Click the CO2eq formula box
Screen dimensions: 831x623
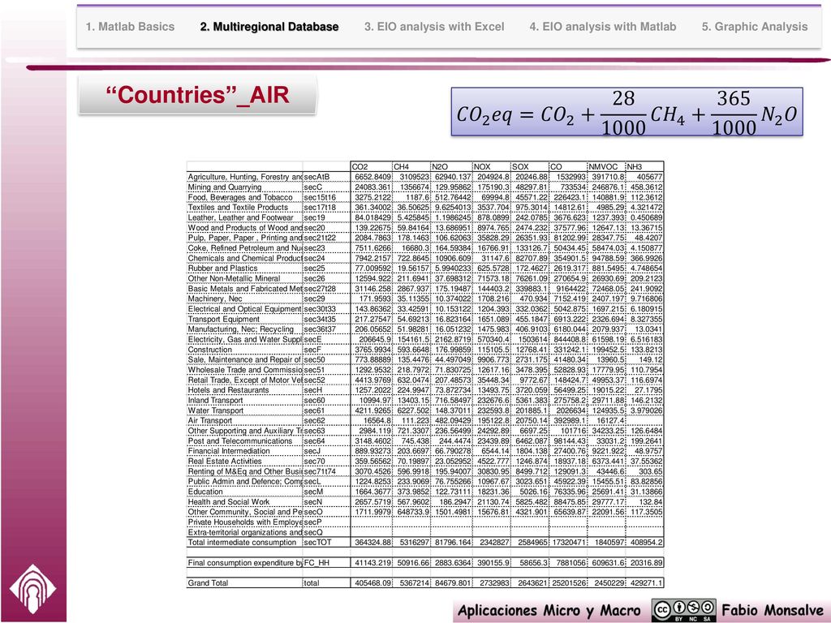click(627, 112)
